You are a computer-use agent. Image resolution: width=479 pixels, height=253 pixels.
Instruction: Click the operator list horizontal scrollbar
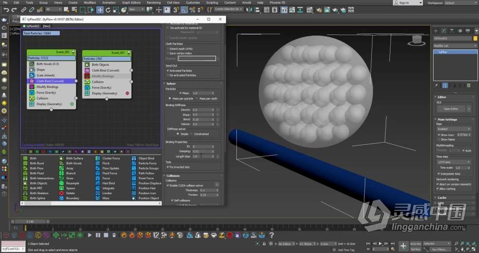tap(91, 203)
